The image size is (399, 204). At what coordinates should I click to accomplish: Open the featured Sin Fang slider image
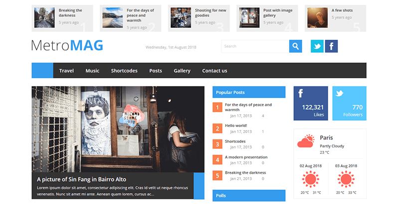(x=118, y=130)
